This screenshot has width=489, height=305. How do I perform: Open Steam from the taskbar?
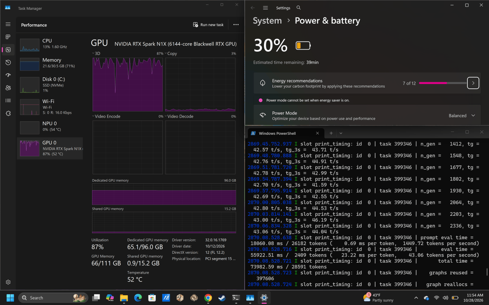click(222, 298)
